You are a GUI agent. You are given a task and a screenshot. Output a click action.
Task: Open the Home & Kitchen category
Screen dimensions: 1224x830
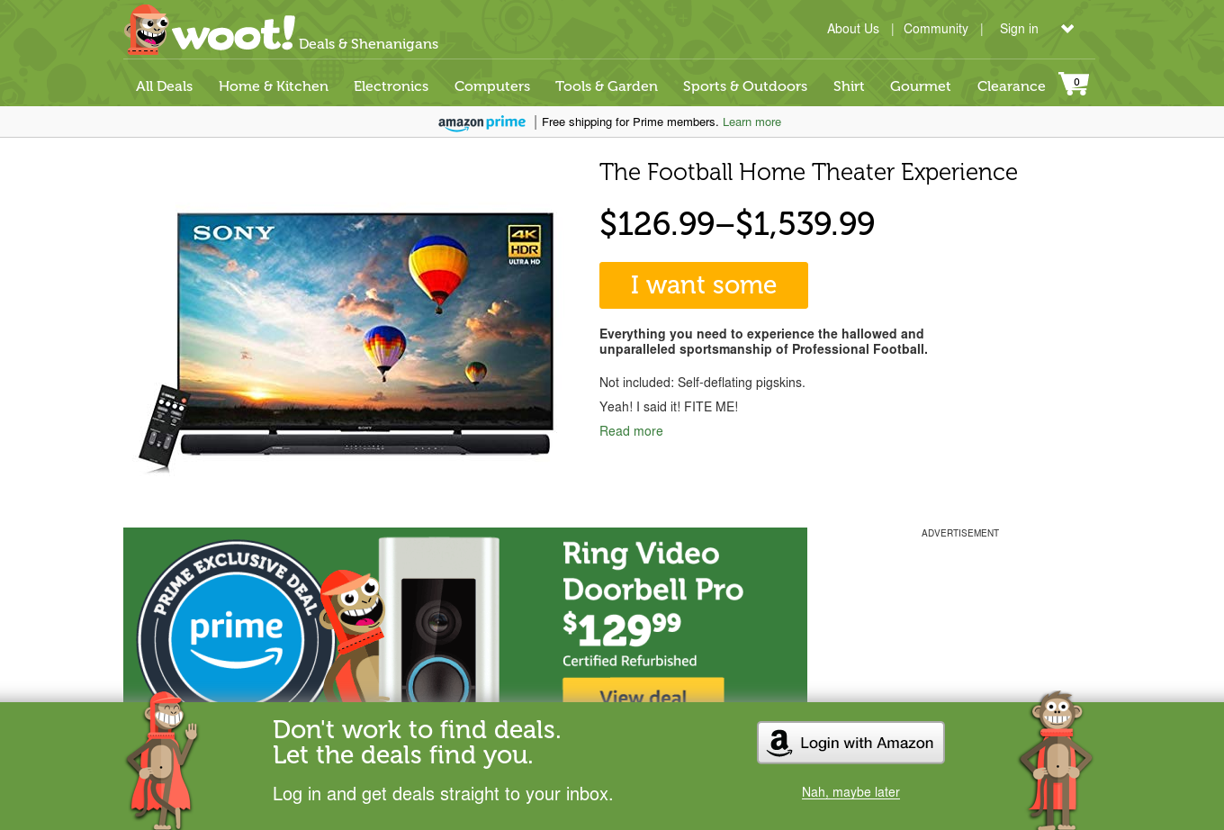click(274, 86)
